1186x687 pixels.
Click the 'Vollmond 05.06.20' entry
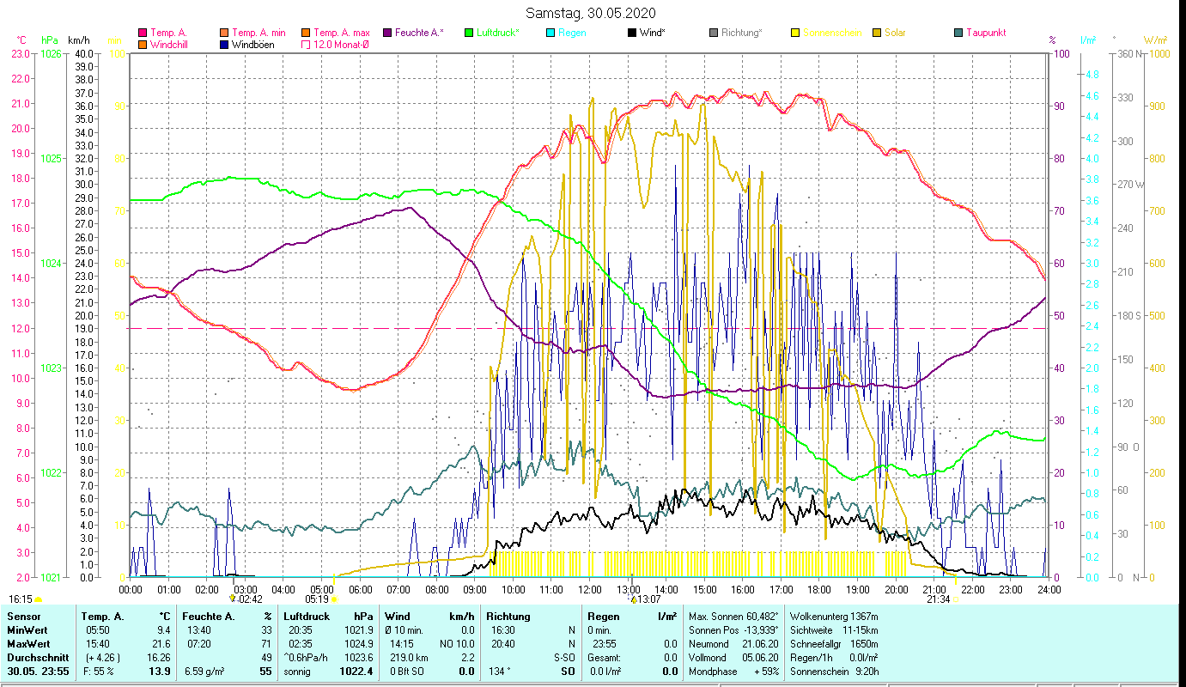(x=734, y=657)
